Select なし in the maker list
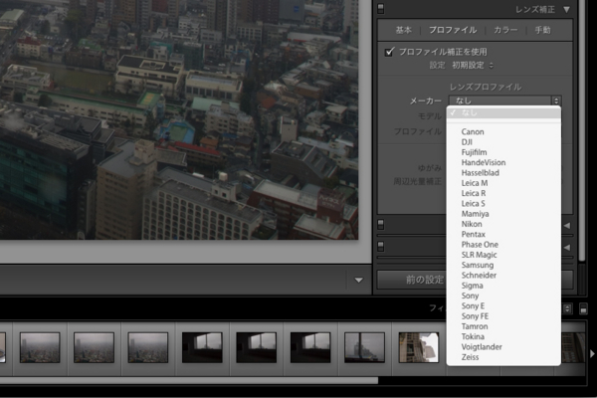The image size is (597, 398). pos(503,112)
